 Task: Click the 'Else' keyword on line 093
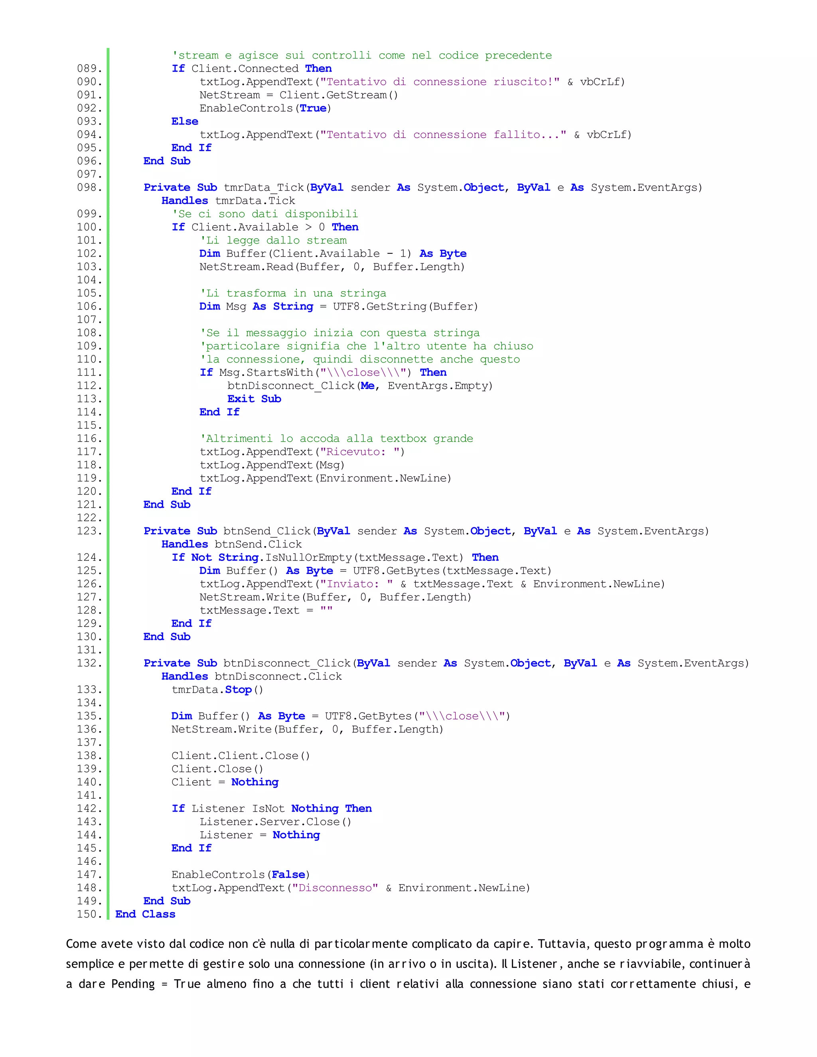(185, 122)
